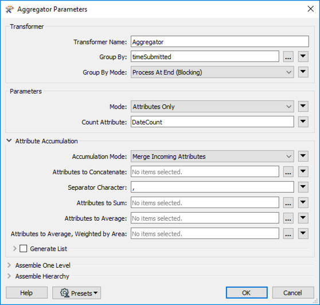Open the Accumulation Mode combo box
Screen dimensions: 320x305
coord(212,157)
